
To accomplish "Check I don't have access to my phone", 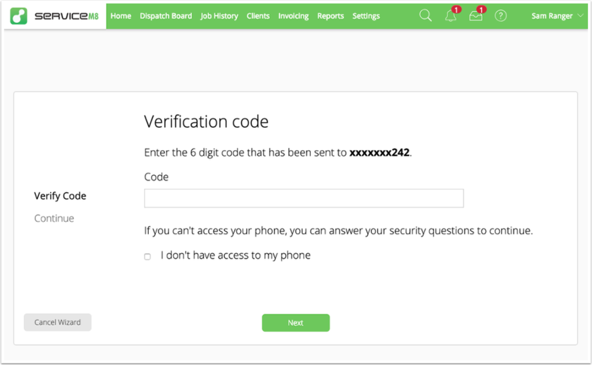I will tap(147, 256).
